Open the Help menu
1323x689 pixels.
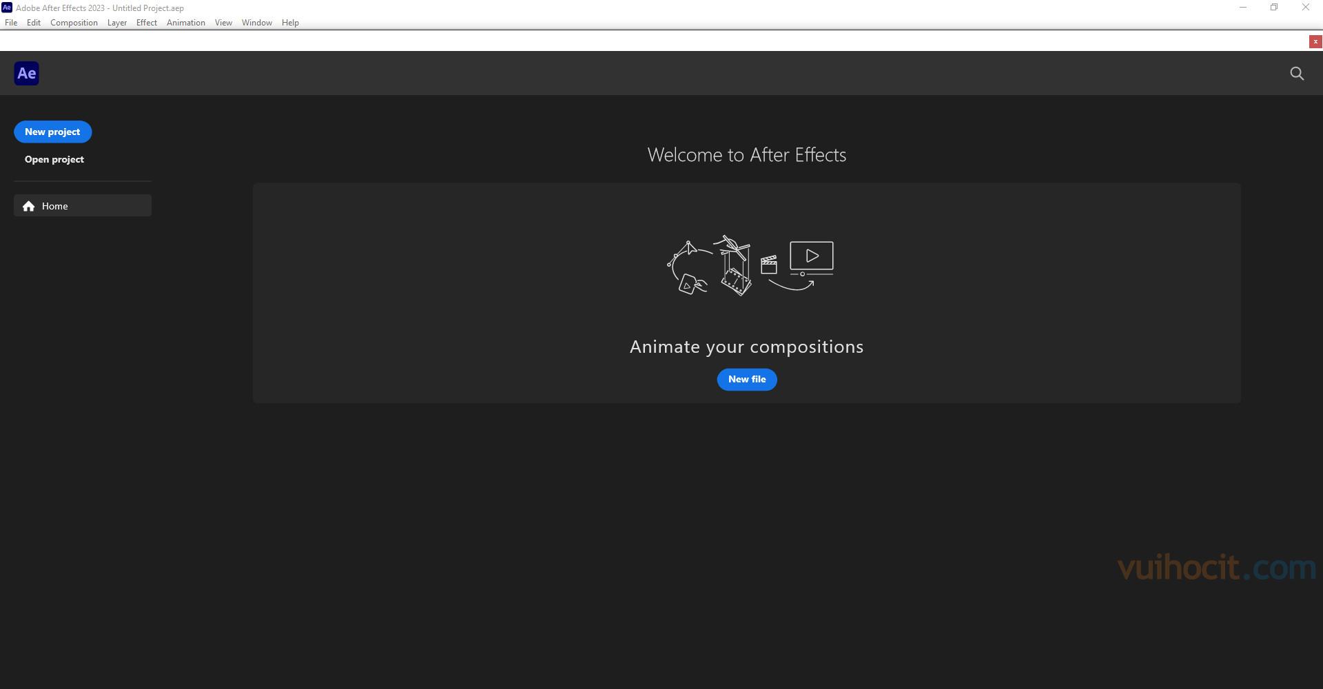[290, 23]
